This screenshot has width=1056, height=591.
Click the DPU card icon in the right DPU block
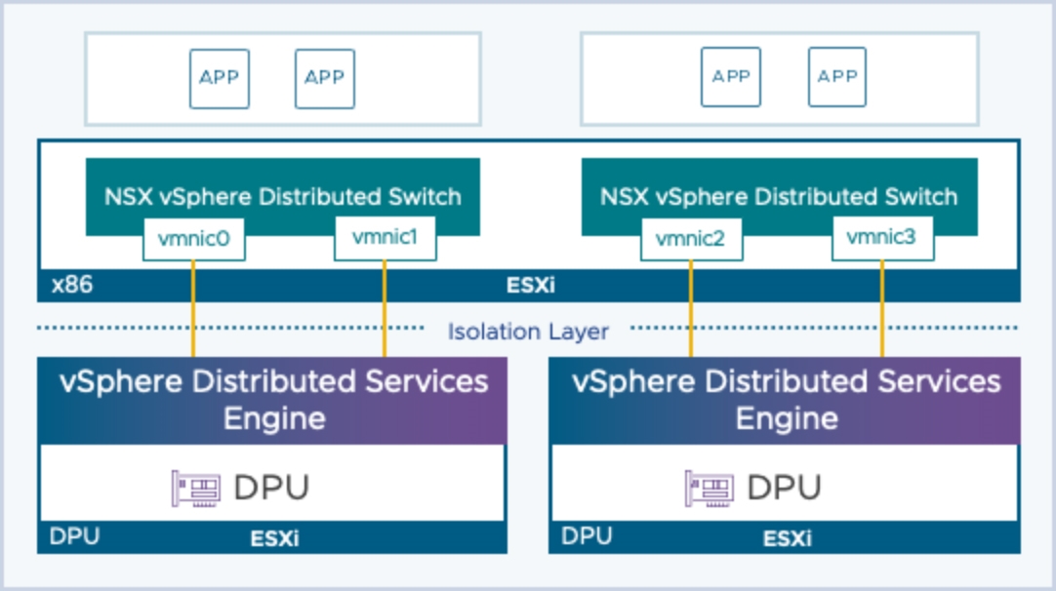(x=710, y=488)
